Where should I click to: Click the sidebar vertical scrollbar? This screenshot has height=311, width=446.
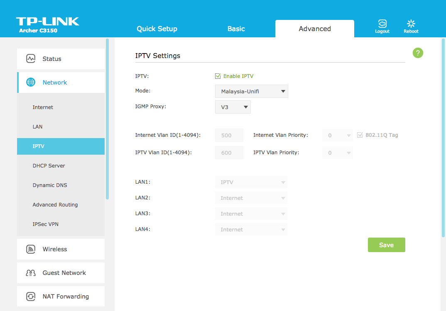coord(107,119)
